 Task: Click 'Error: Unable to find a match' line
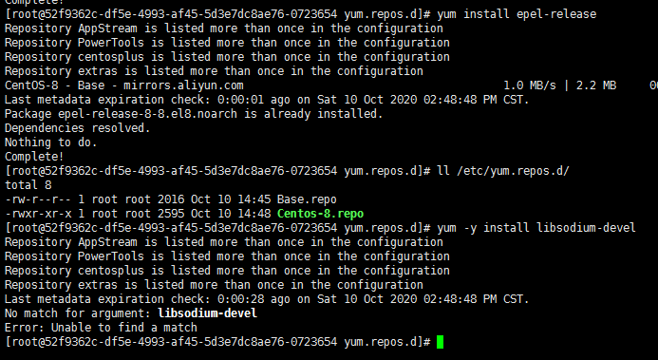[101, 328]
